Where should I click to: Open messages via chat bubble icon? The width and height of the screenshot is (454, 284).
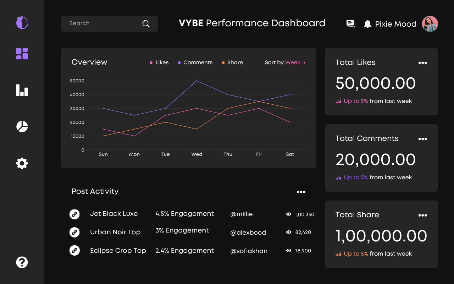pos(350,23)
